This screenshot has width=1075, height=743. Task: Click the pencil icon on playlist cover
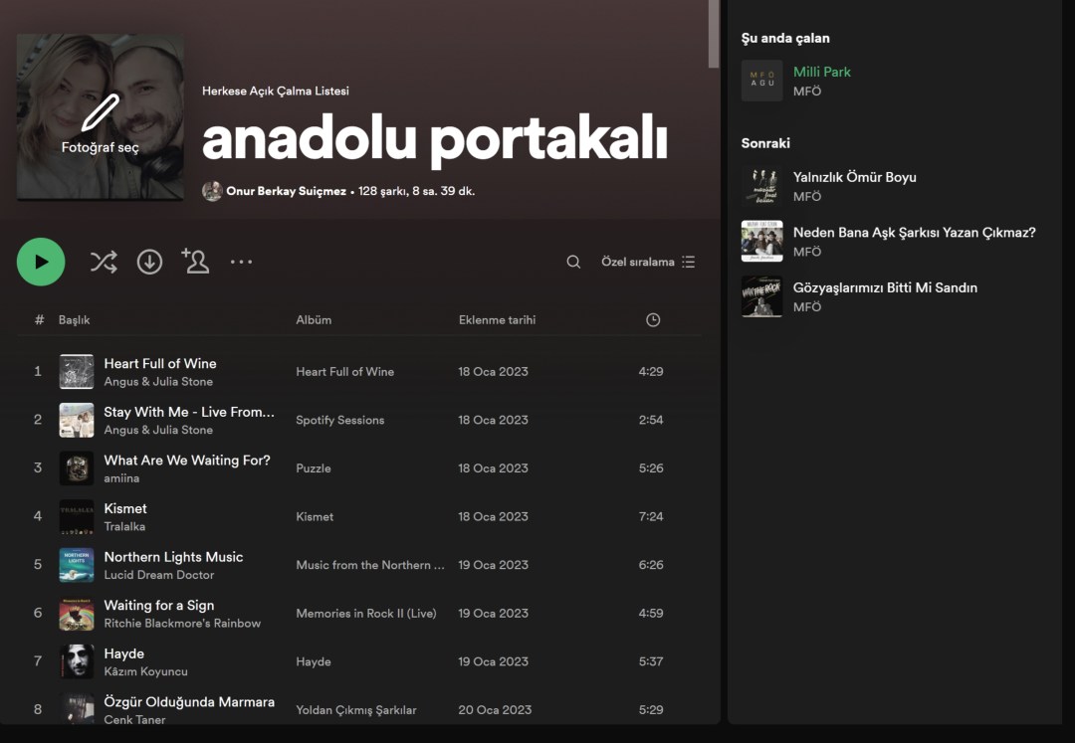(100, 112)
